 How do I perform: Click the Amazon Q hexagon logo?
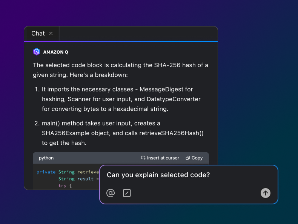pos(37,52)
